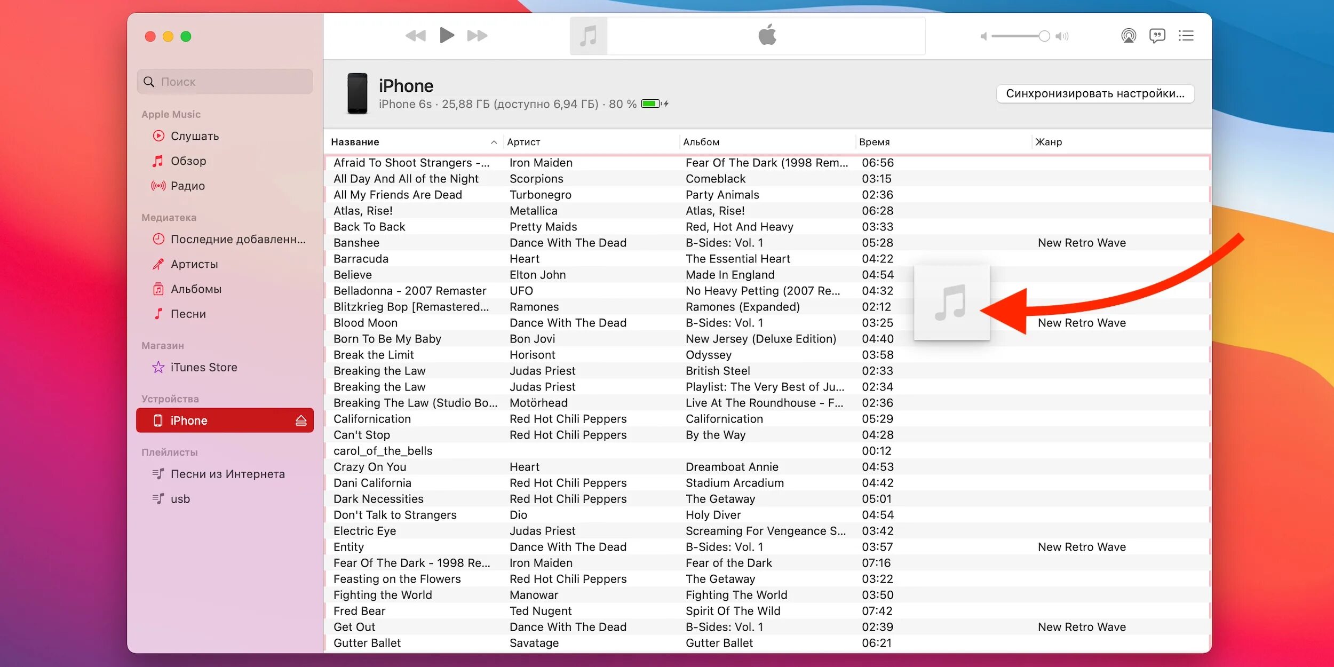Image resolution: width=1334 pixels, height=667 pixels.
Task: Open Слушать in the Apple Music section
Action: click(x=195, y=136)
